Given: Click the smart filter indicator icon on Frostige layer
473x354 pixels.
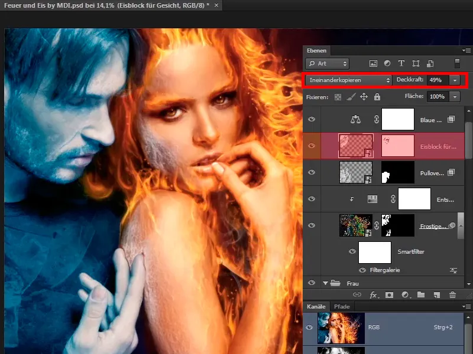Looking at the screenshot, I should click(452, 225).
